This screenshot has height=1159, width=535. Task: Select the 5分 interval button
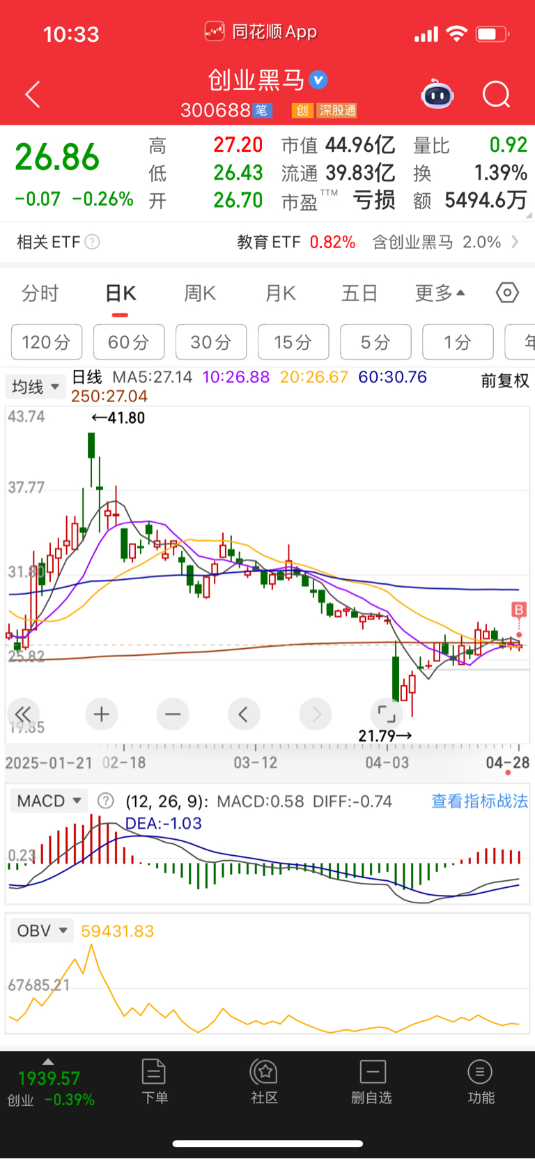[375, 342]
